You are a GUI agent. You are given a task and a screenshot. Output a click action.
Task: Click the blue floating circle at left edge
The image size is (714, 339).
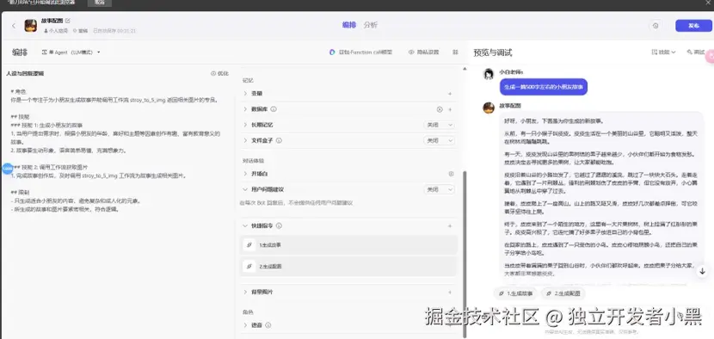[7, 169]
